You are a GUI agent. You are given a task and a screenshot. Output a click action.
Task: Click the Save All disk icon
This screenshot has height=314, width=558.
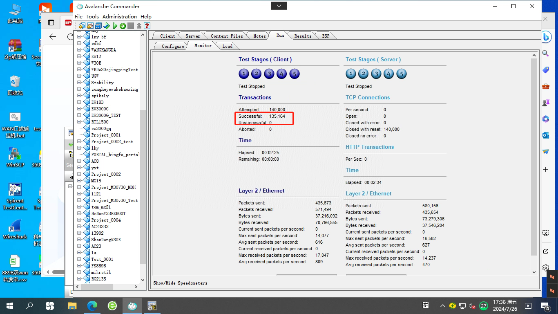98,26
